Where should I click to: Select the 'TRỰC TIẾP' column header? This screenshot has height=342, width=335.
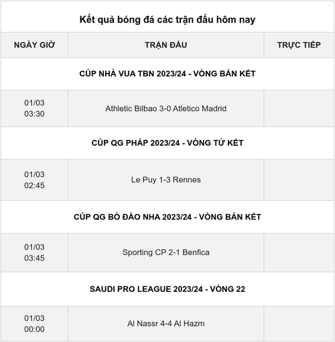[299, 45]
